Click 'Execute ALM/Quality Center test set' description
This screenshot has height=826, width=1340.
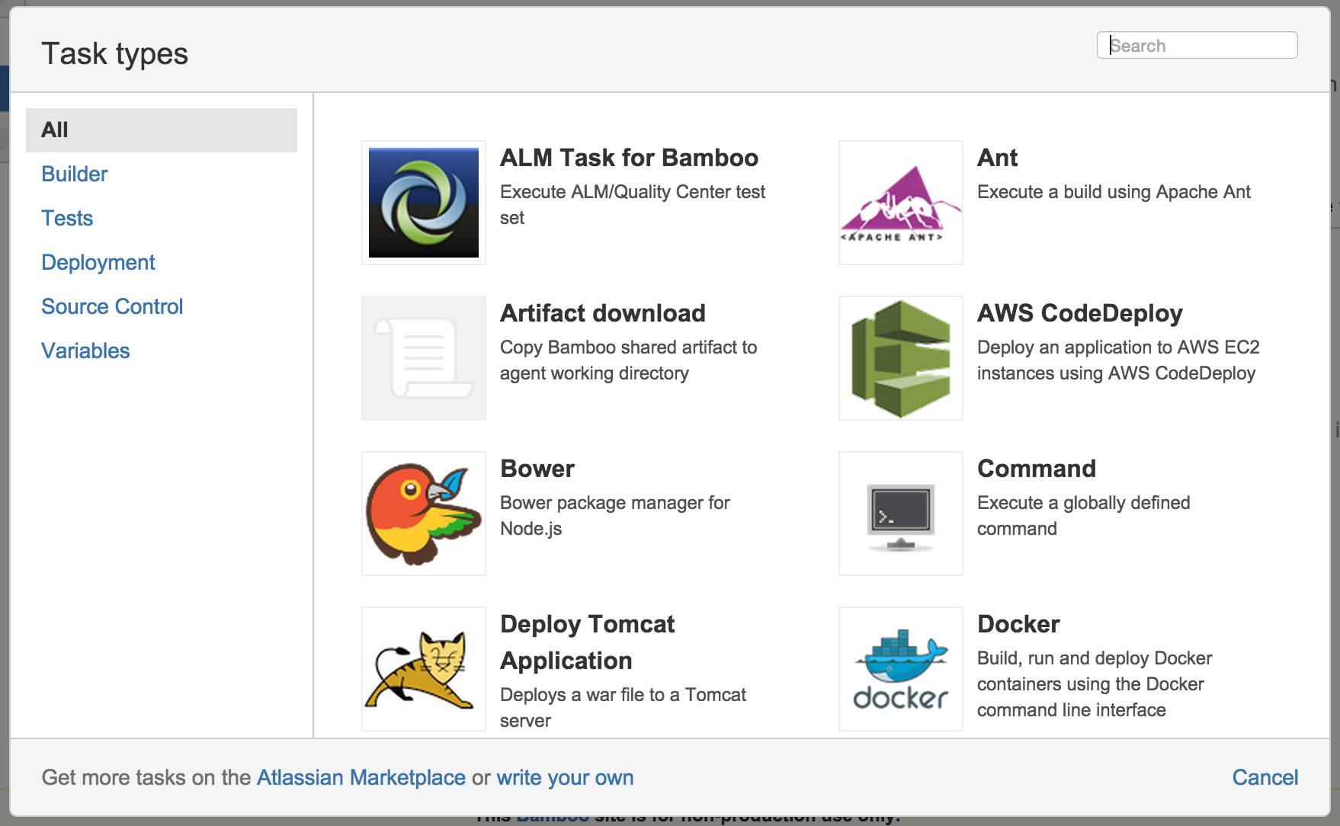pos(633,205)
